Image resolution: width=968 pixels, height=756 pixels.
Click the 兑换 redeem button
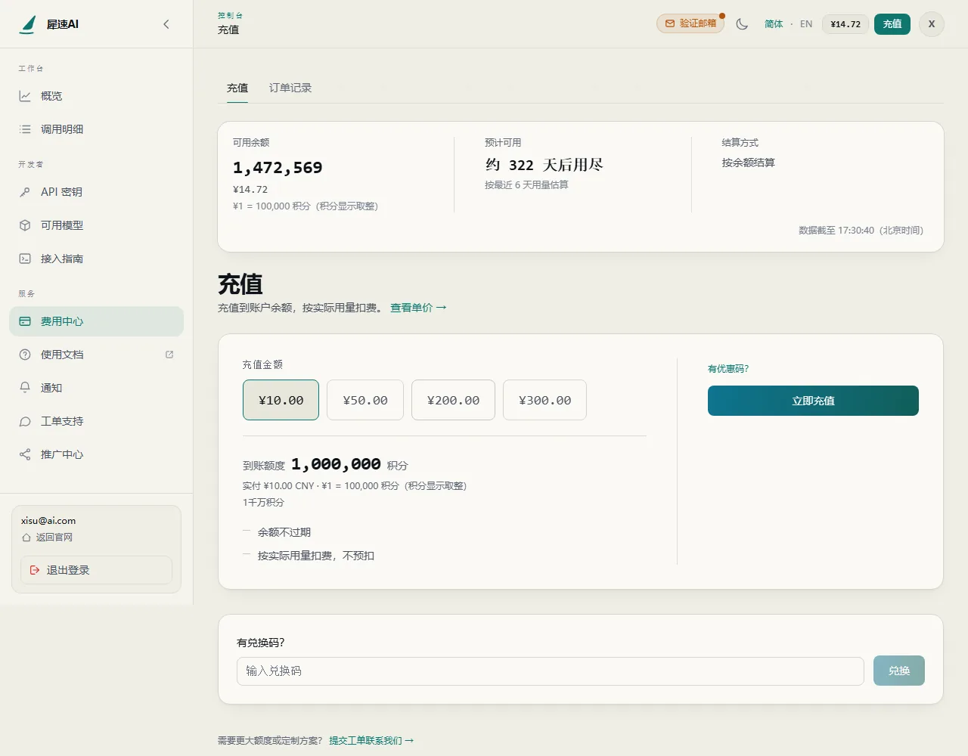click(x=899, y=671)
